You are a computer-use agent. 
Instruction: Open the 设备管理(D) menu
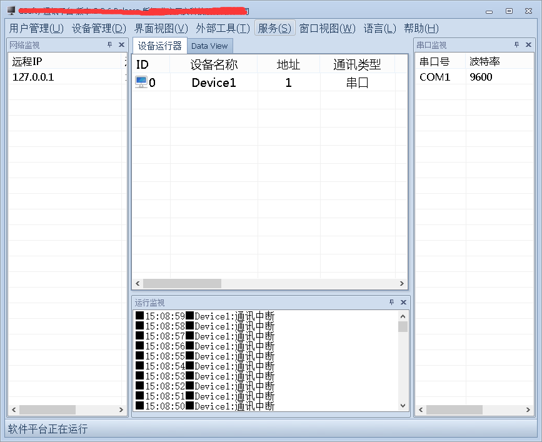click(x=99, y=28)
